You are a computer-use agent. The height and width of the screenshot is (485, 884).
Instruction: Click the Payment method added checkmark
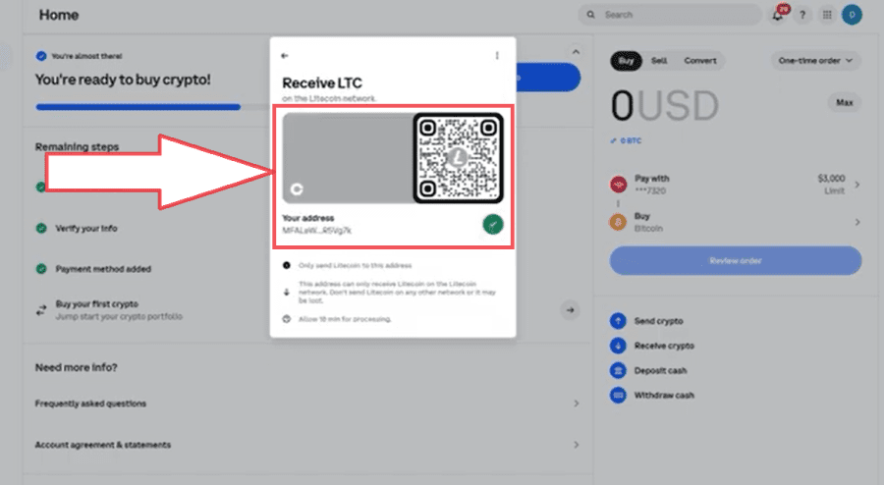(x=41, y=269)
